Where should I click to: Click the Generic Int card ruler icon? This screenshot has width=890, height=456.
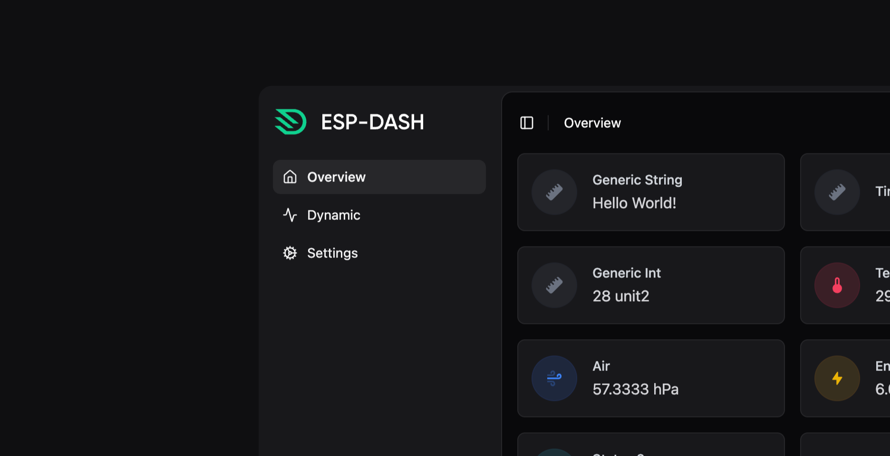[554, 285]
